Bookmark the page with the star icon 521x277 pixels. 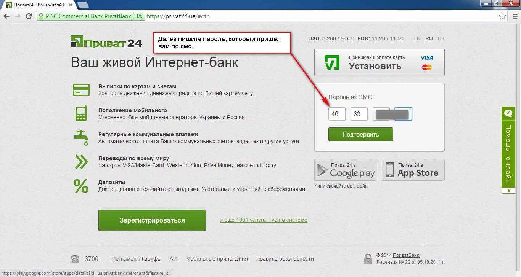click(x=503, y=16)
